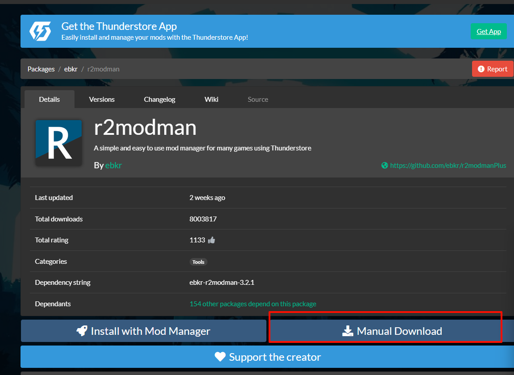Click r2modman breadcrumb text
The width and height of the screenshot is (514, 375).
coord(103,69)
